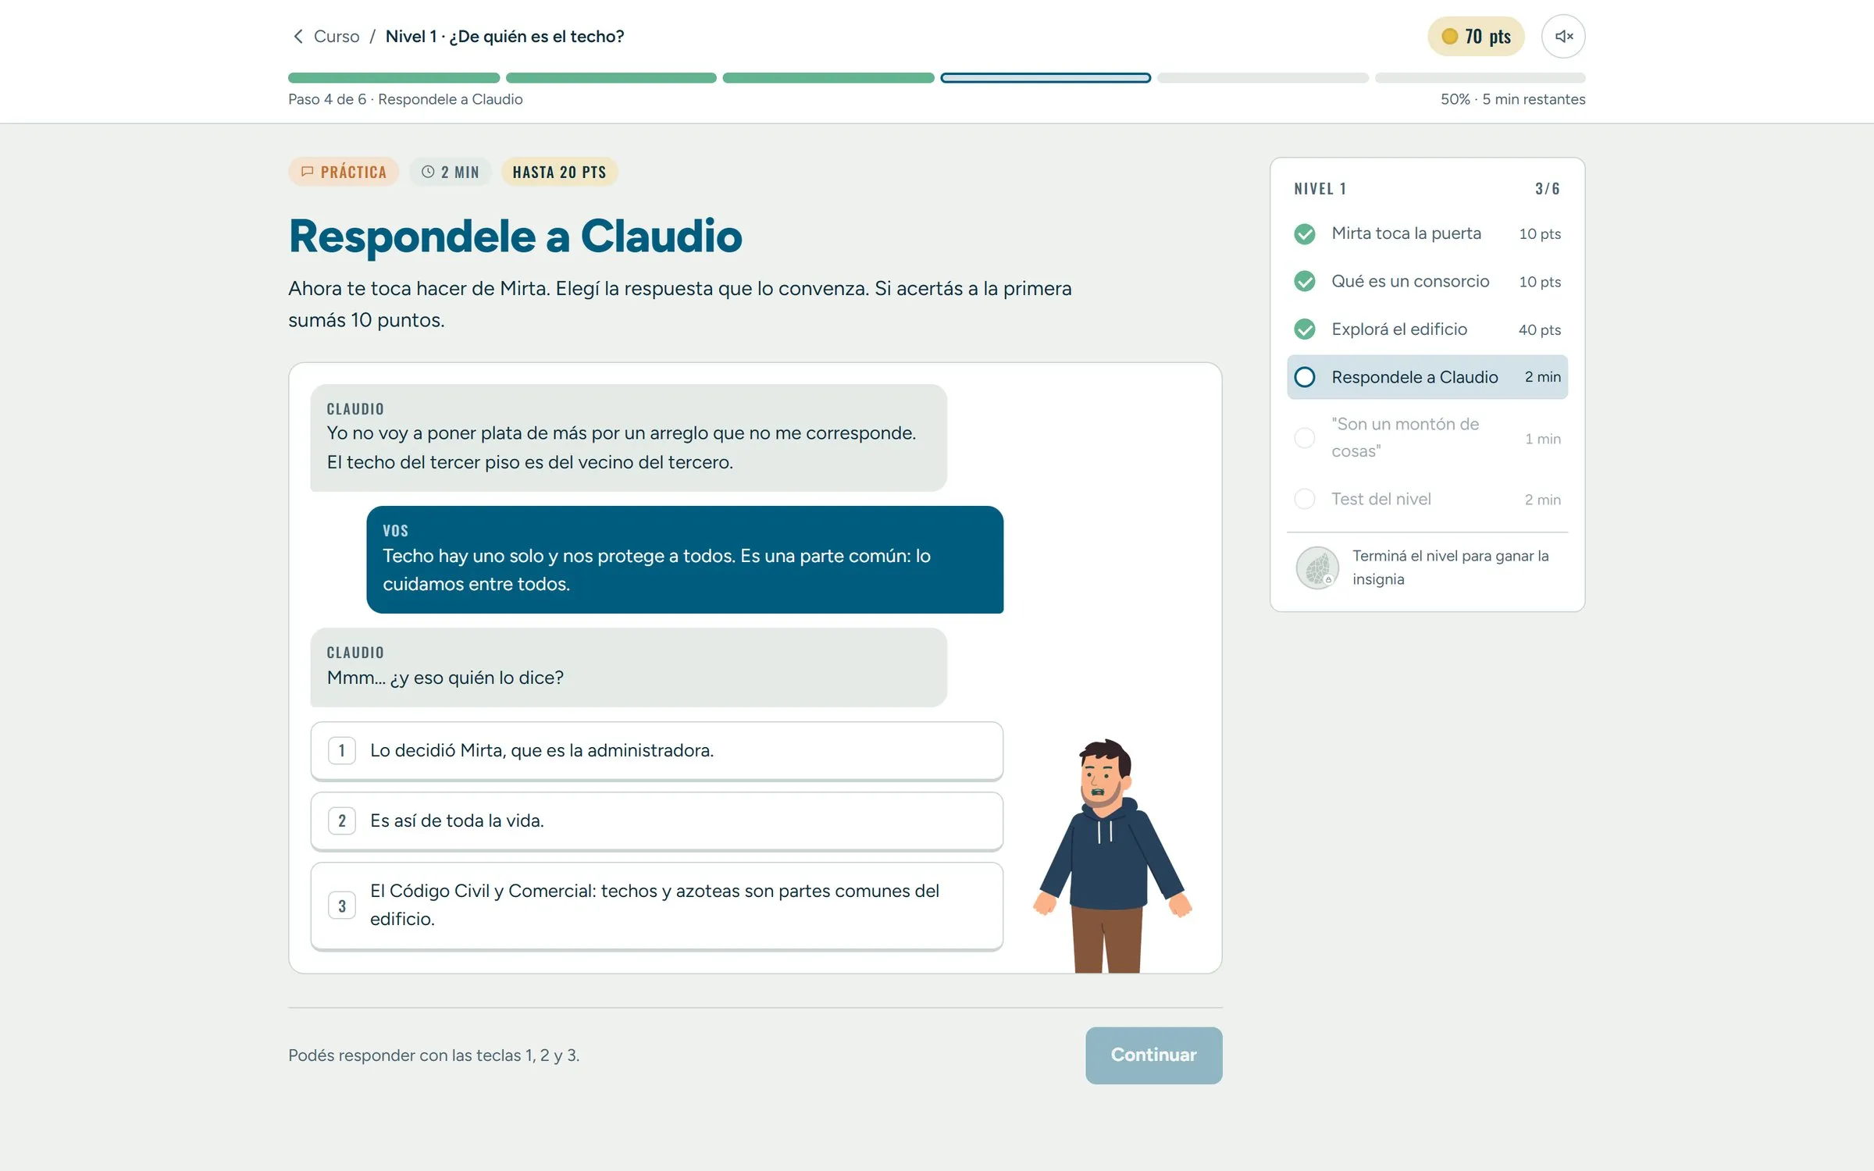Click green check beside Explorá el edificio
1874x1171 pixels.
(x=1304, y=329)
